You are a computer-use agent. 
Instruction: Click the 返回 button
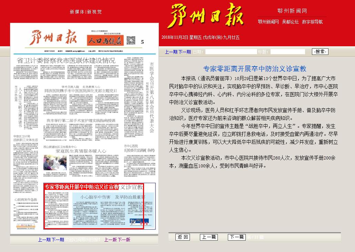tap(183, 237)
